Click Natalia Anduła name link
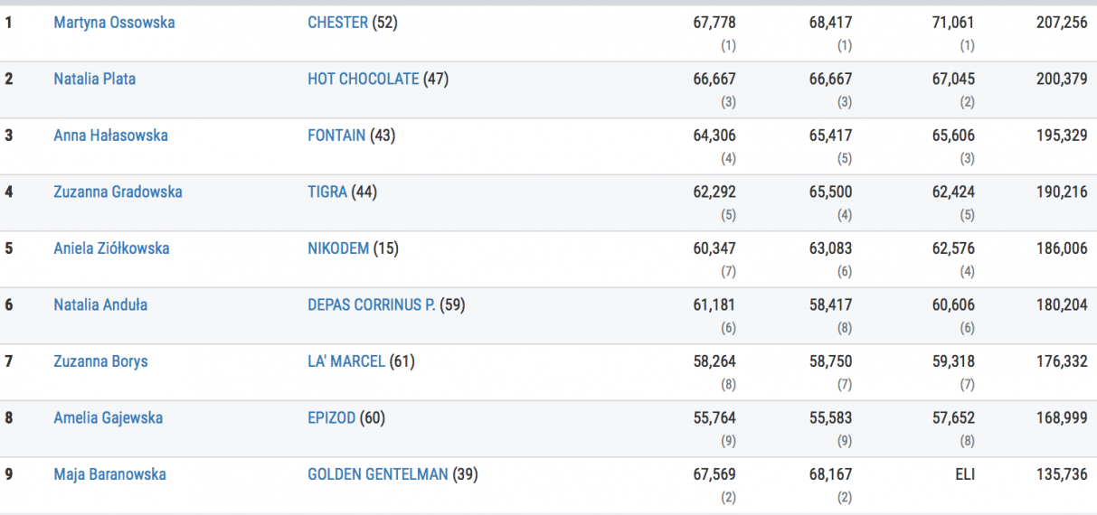1097x515 pixels. pos(100,304)
